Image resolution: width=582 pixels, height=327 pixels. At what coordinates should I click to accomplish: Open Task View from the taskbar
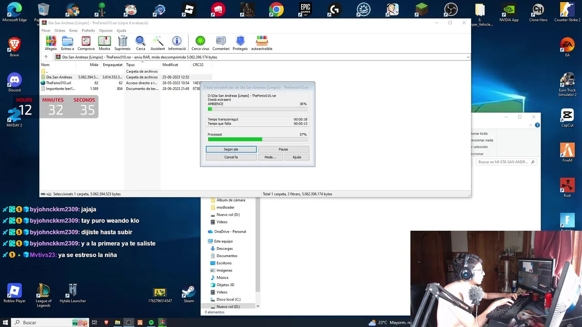coord(95,322)
